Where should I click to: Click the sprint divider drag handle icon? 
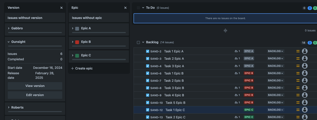pos(225,31)
